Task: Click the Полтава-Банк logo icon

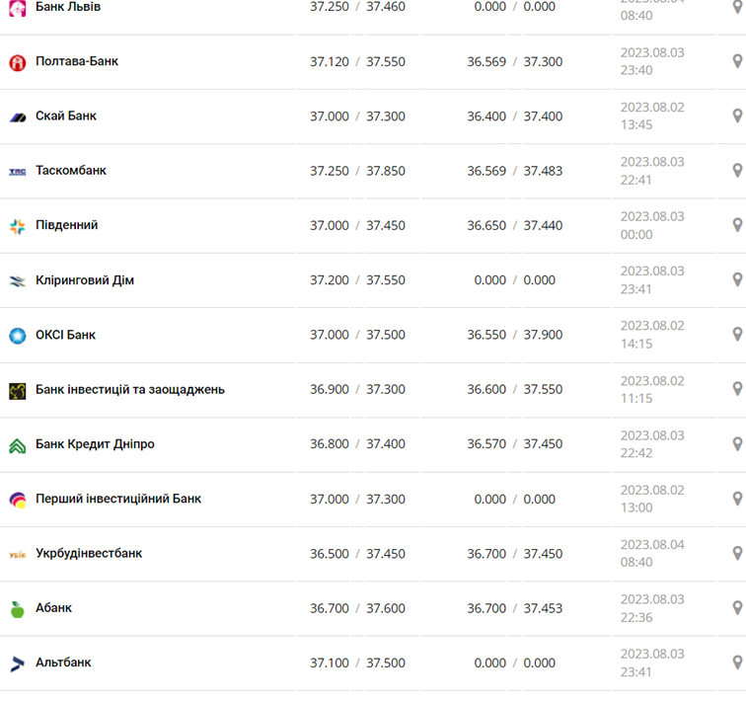Action: [x=17, y=62]
